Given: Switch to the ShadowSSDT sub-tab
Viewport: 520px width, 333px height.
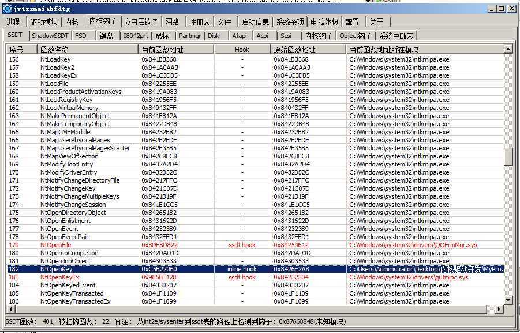Looking at the screenshot, I should point(50,35).
